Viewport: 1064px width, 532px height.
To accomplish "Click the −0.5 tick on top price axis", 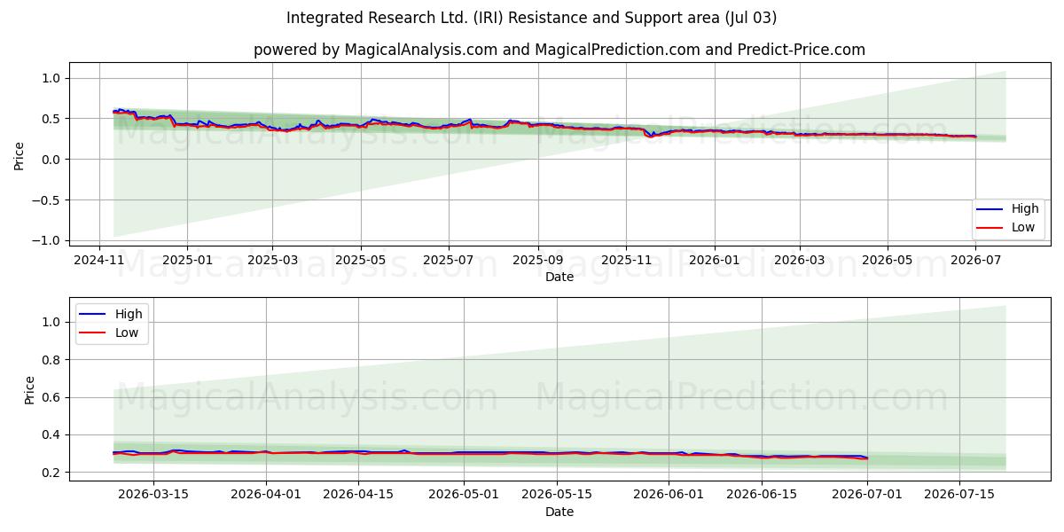I will tap(46, 200).
